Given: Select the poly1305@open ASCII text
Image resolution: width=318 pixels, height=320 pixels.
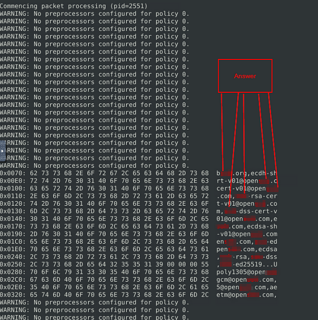Looking at the screenshot, I should pyautogui.click(x=241, y=272).
